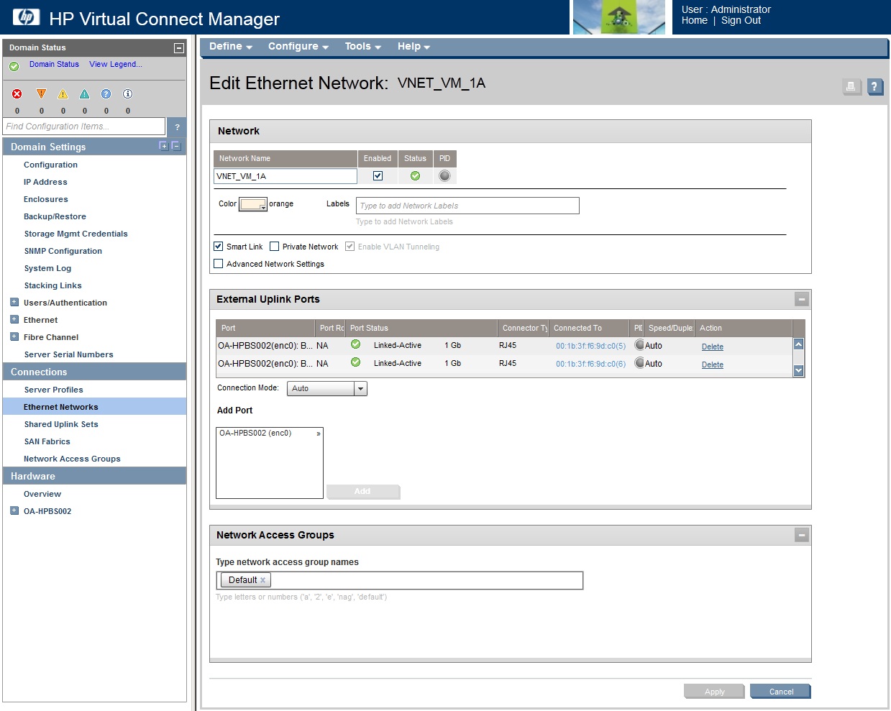Image resolution: width=891 pixels, height=711 pixels.
Task: Open SAN Fabrics
Action: (x=47, y=441)
